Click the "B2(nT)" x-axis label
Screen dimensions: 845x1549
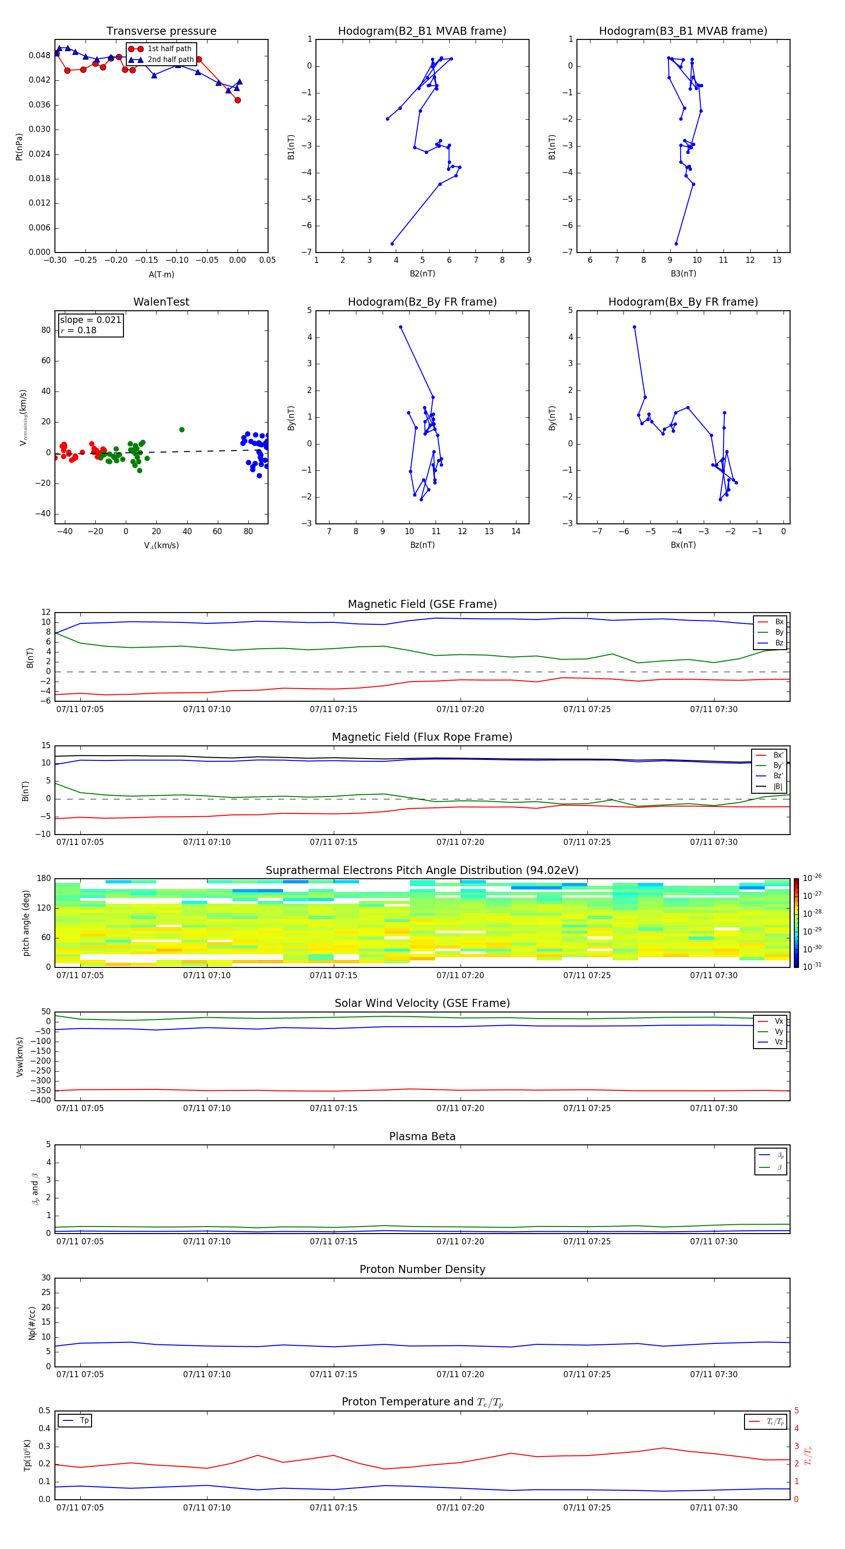pyautogui.click(x=422, y=274)
